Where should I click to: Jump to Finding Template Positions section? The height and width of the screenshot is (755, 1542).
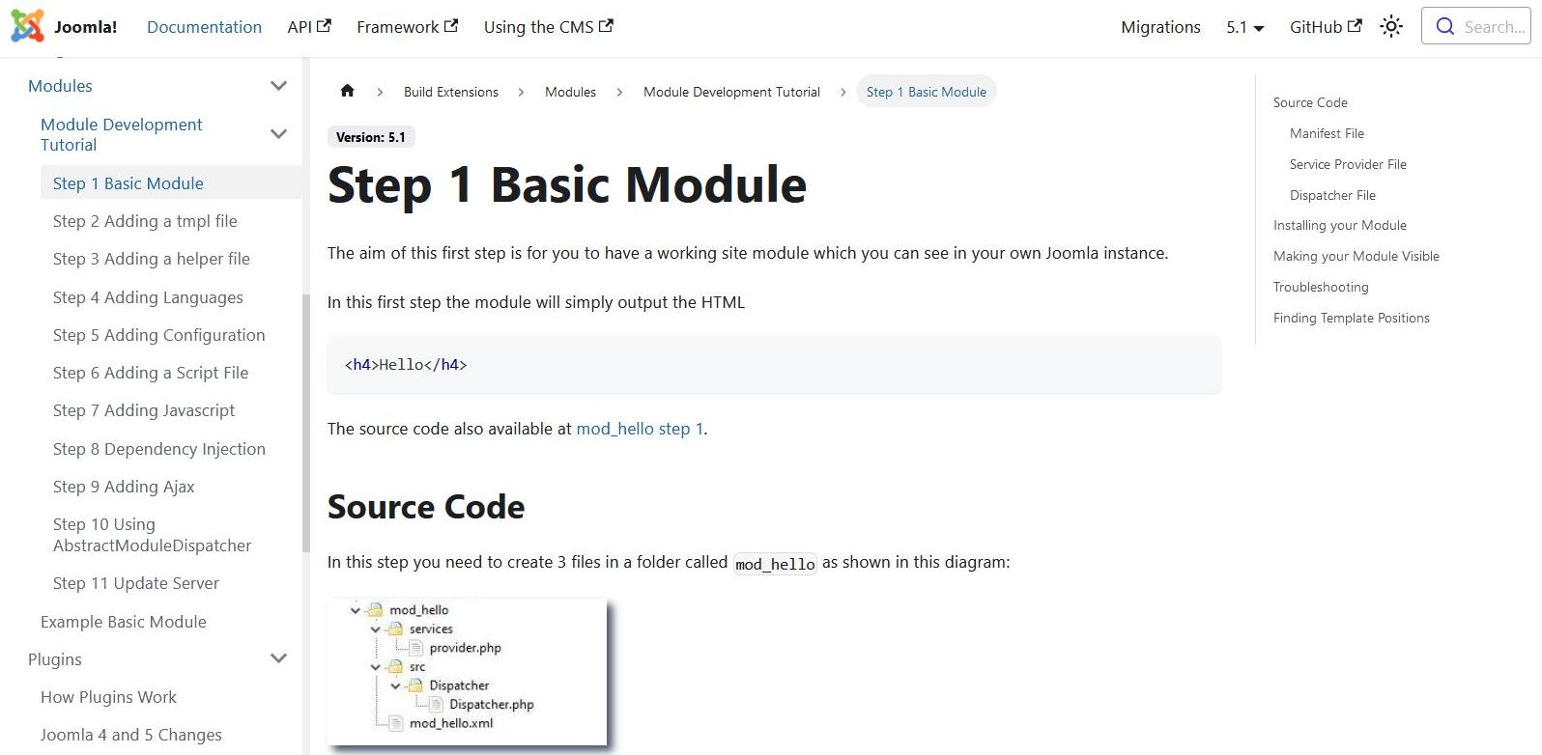point(1352,318)
